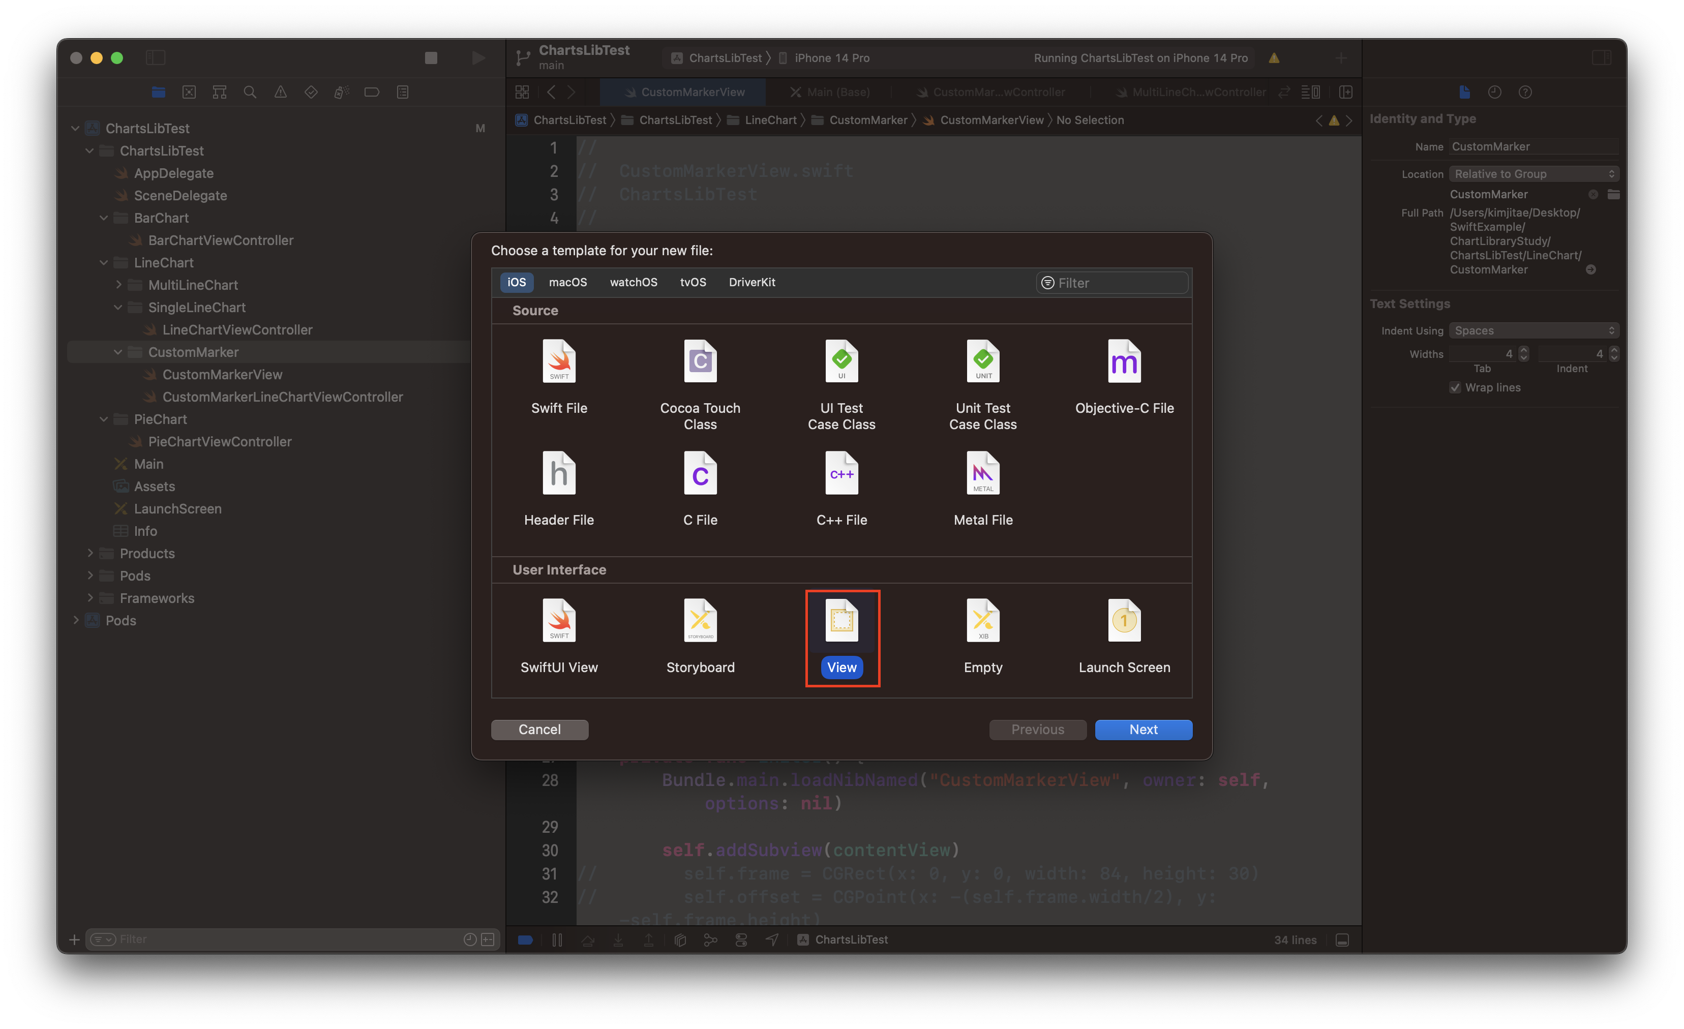Toggle the Wrap lines checkbox
The image size is (1684, 1029).
click(1455, 387)
